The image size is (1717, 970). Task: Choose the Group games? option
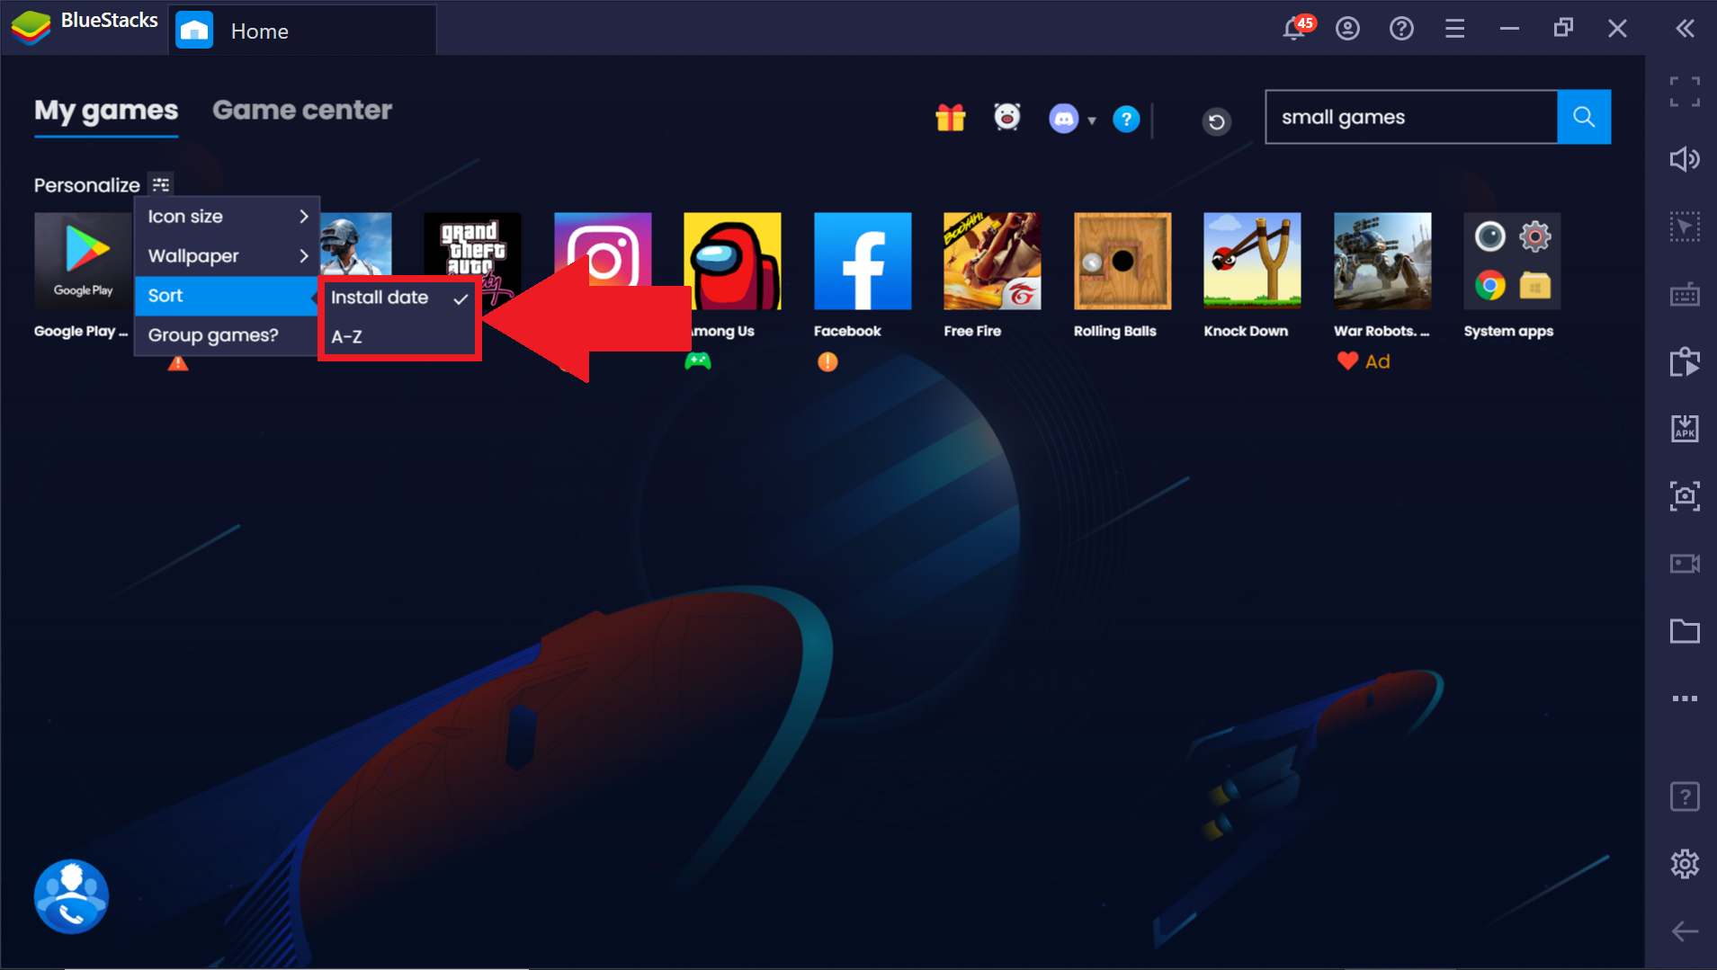pos(227,335)
